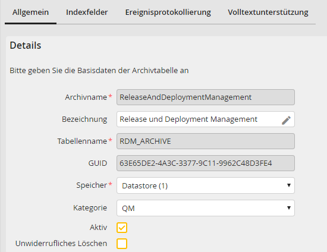Click the Bezeichnung field label
327x252 pixels.
click(x=84, y=119)
